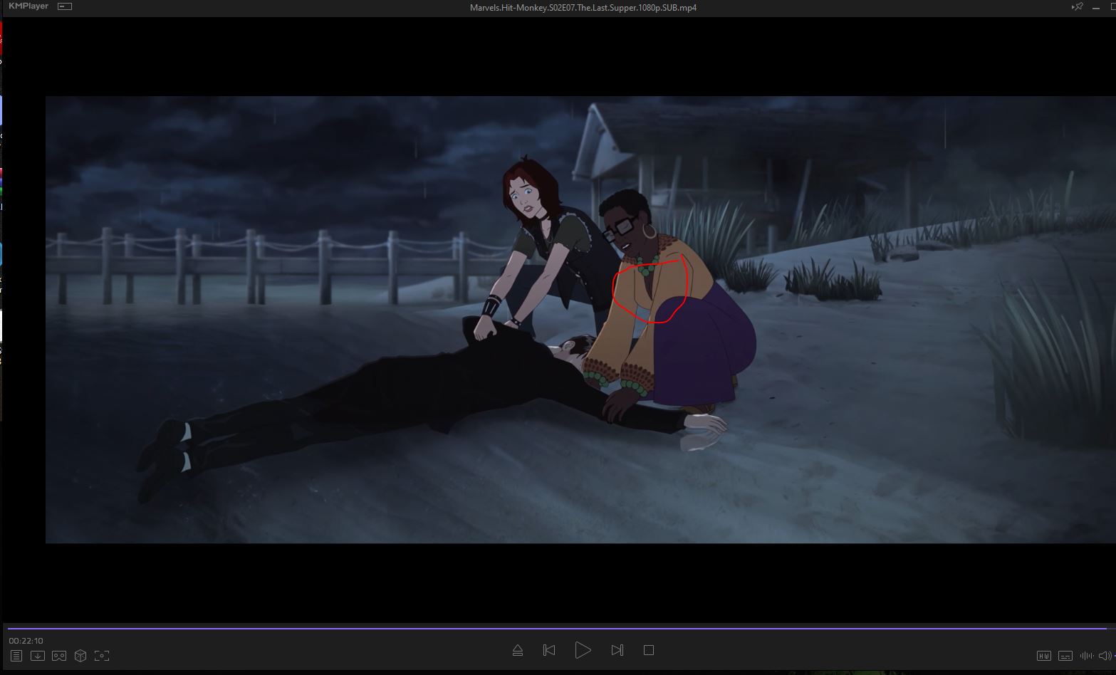Click the eject/open file icon
Viewport: 1116px width, 675px height.
coord(518,650)
